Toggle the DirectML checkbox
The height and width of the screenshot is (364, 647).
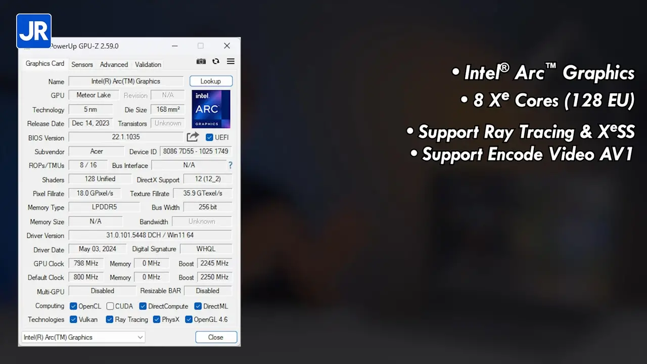pos(198,306)
